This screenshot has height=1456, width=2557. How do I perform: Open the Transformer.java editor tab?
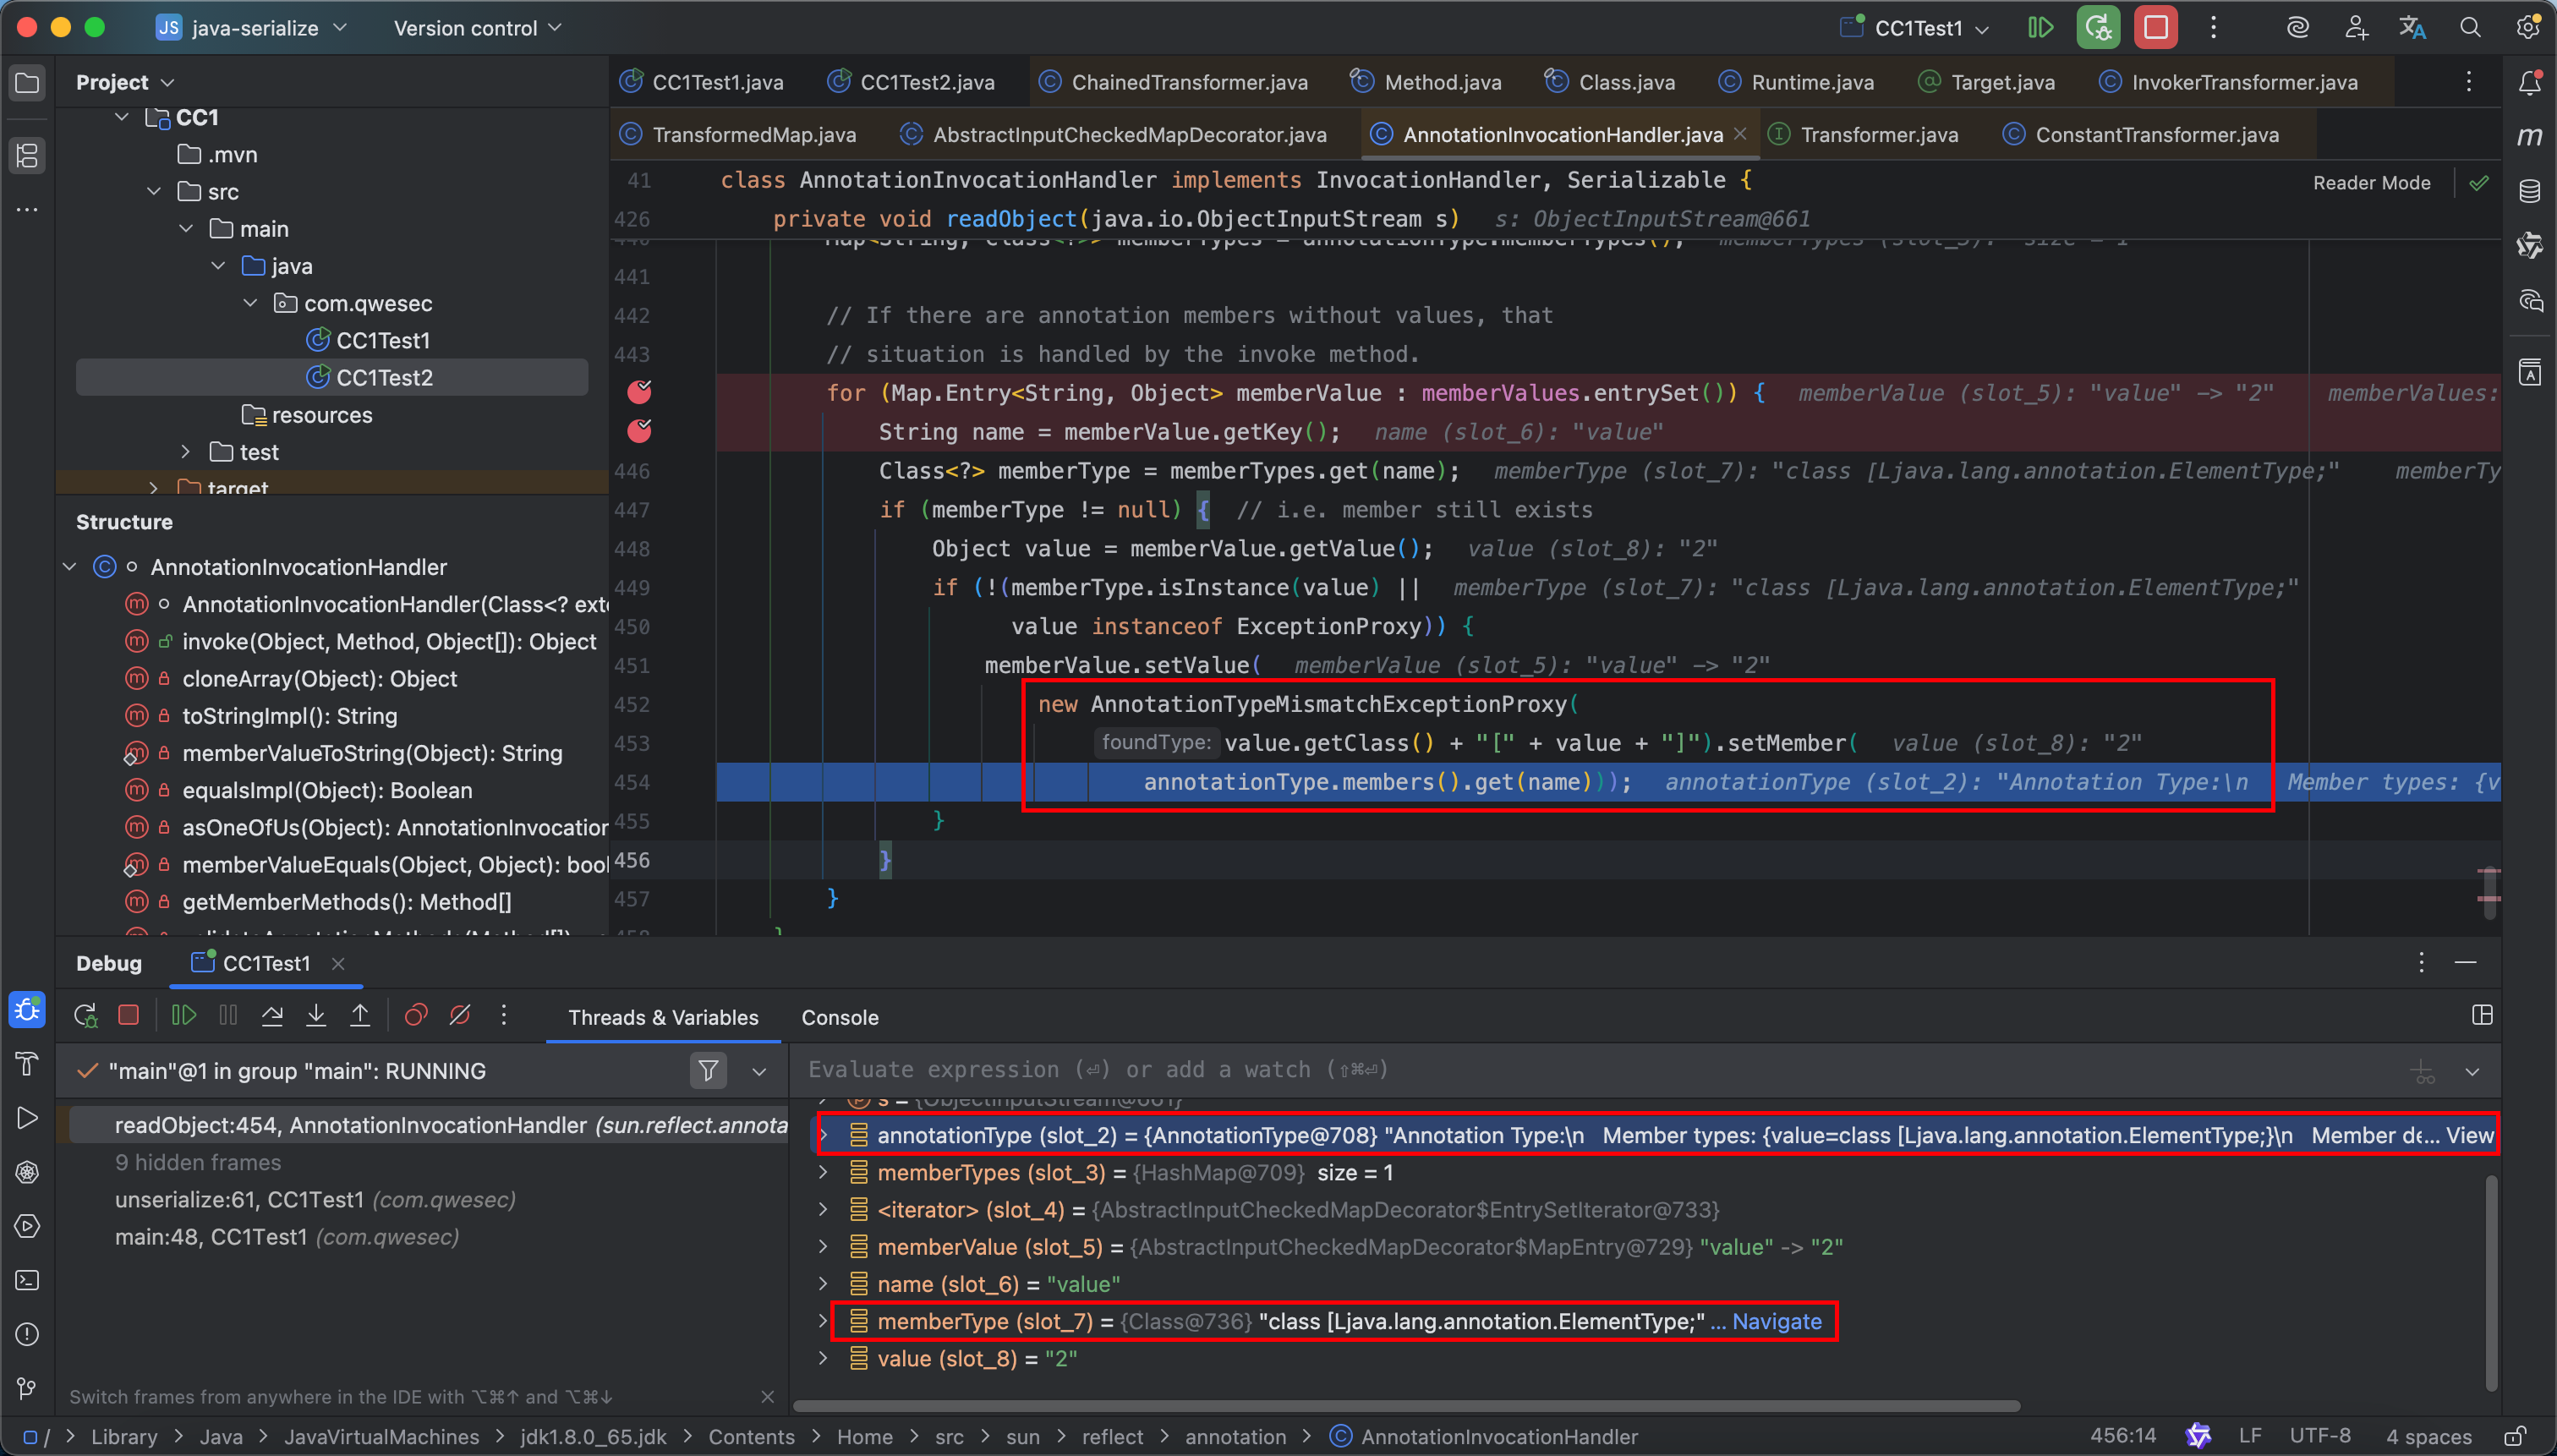coord(1878,135)
